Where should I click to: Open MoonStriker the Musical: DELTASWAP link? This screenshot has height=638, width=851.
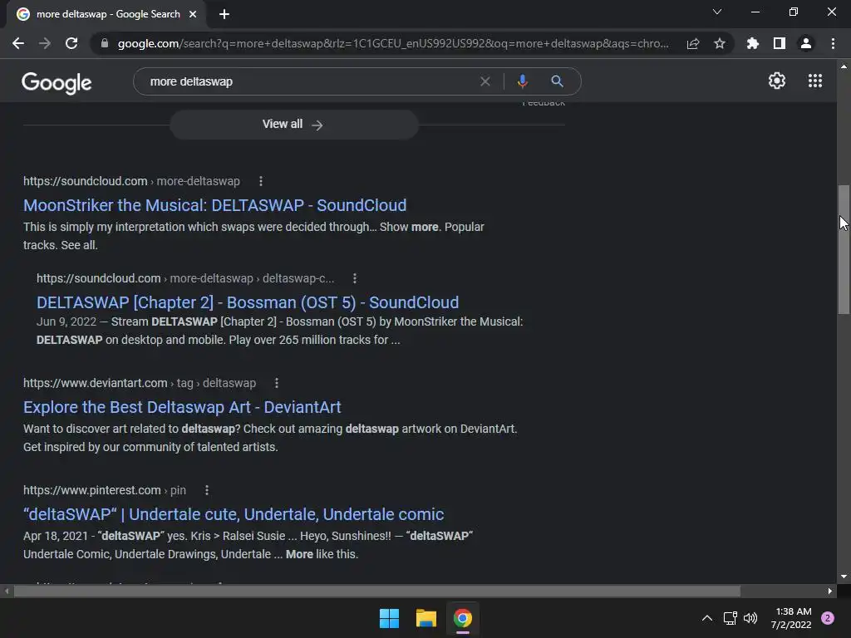[215, 205]
